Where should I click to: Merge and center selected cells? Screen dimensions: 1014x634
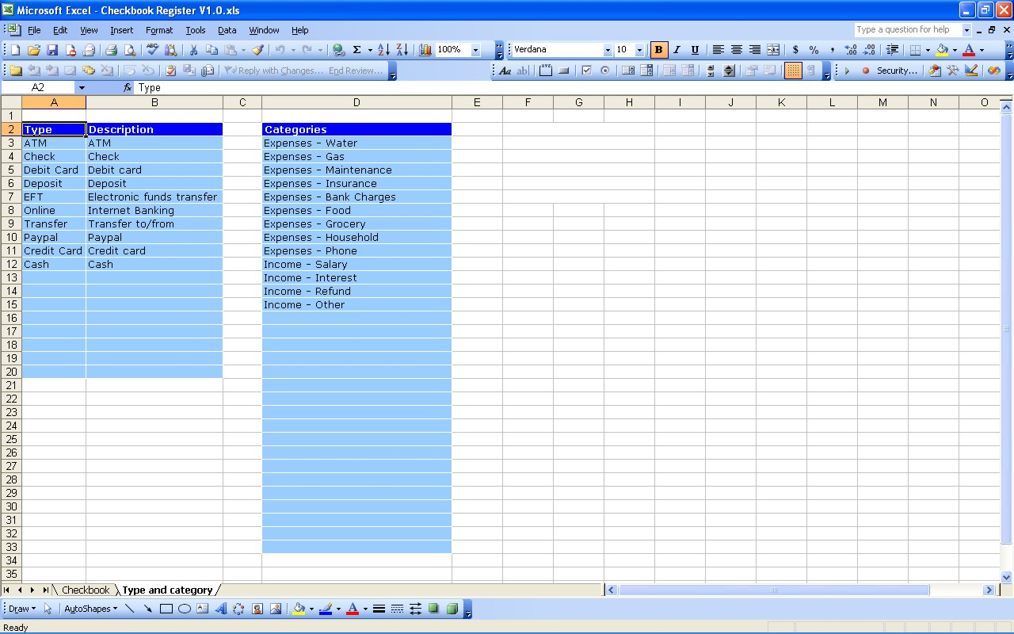772,49
